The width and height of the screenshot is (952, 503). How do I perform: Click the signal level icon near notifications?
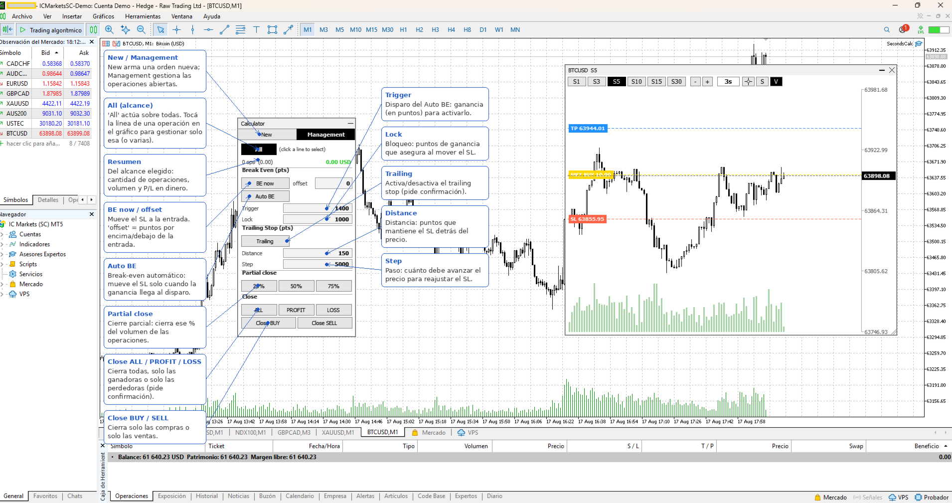tap(921, 30)
